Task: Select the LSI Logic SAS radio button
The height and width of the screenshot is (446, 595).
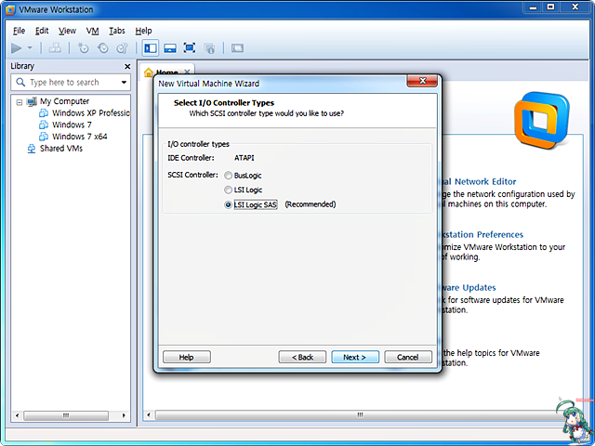Action: (228, 204)
